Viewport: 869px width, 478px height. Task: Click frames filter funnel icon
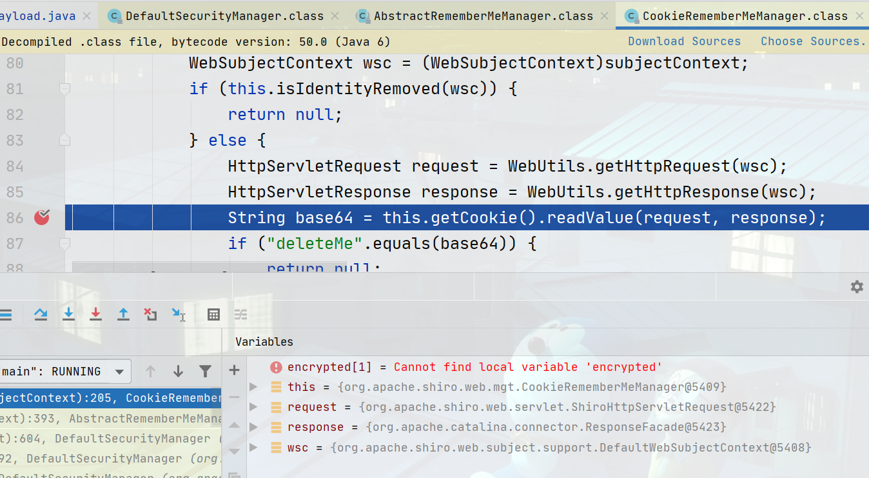tap(205, 372)
